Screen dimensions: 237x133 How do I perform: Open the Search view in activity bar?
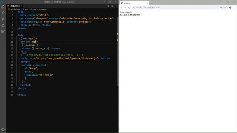[3, 13]
